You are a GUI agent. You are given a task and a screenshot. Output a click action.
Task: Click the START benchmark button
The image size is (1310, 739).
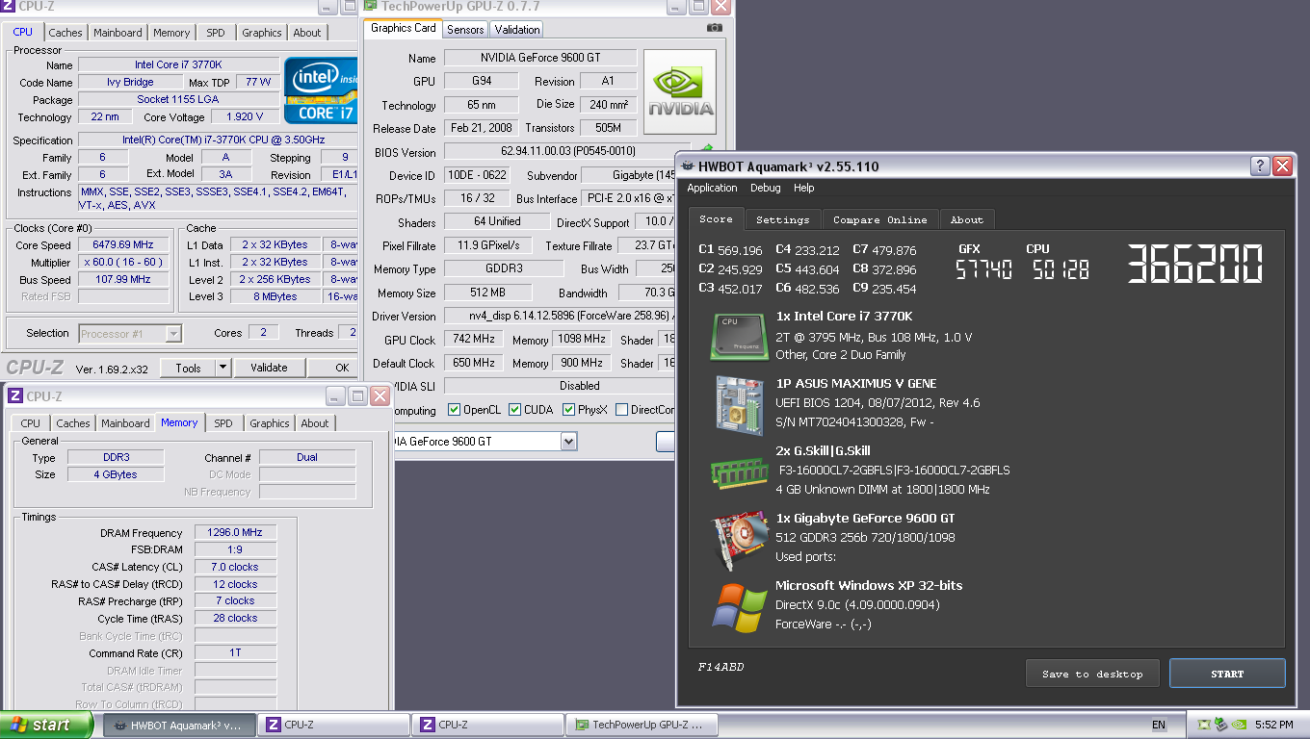point(1227,674)
